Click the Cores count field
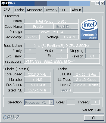The width and height of the screenshot is (106, 123). click(71, 102)
